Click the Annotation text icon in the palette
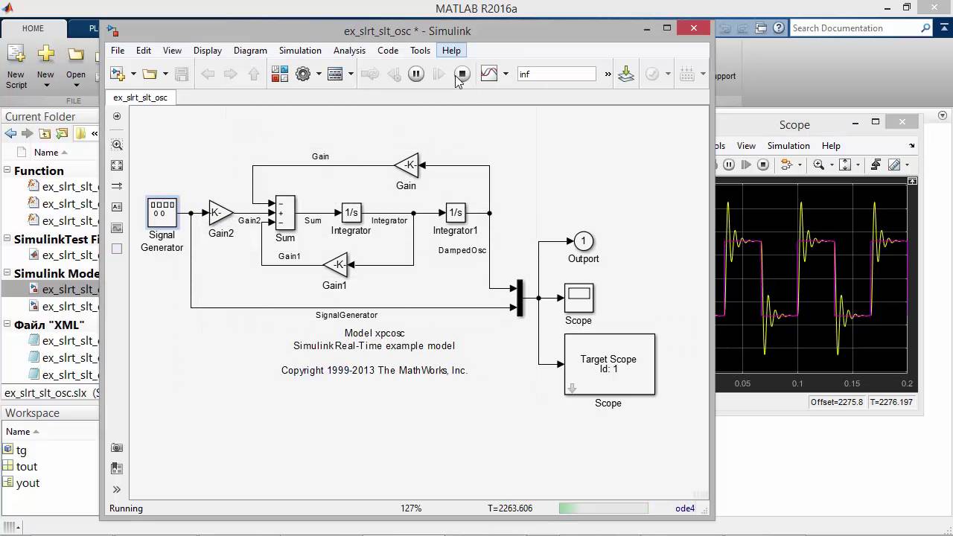 [117, 207]
